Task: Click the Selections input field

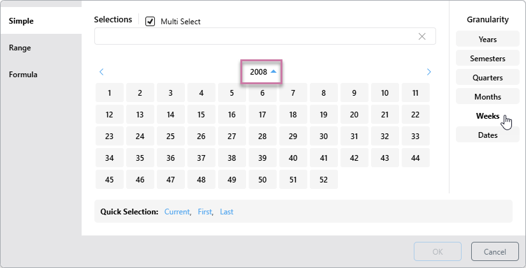Action: pos(255,36)
